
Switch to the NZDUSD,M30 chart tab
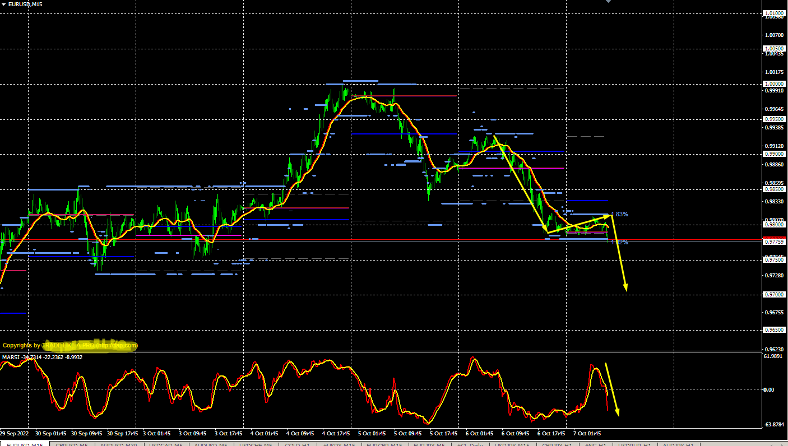(x=119, y=444)
